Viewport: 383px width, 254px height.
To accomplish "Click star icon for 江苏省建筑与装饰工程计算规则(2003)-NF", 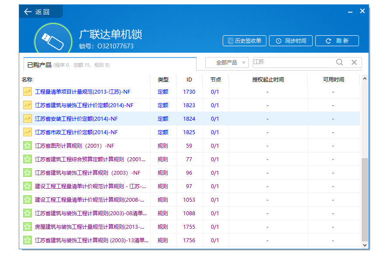I will 28,173.
